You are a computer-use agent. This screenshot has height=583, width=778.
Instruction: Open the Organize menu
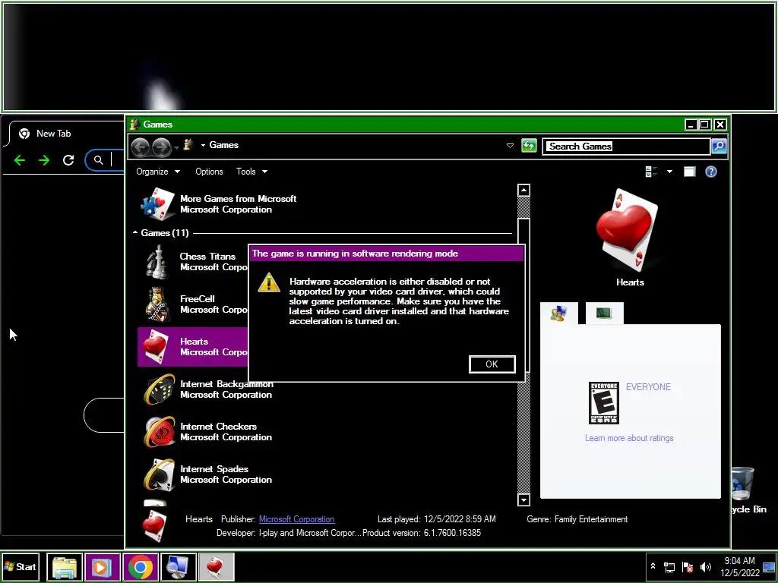[158, 172]
